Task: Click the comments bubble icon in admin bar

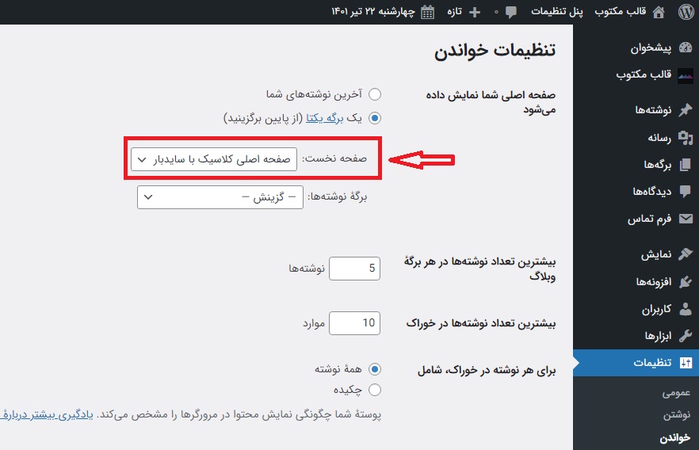Action: (511, 12)
